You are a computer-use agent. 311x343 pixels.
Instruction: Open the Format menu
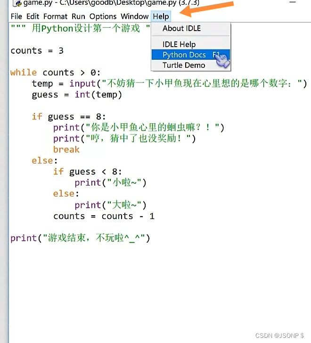[55, 16]
